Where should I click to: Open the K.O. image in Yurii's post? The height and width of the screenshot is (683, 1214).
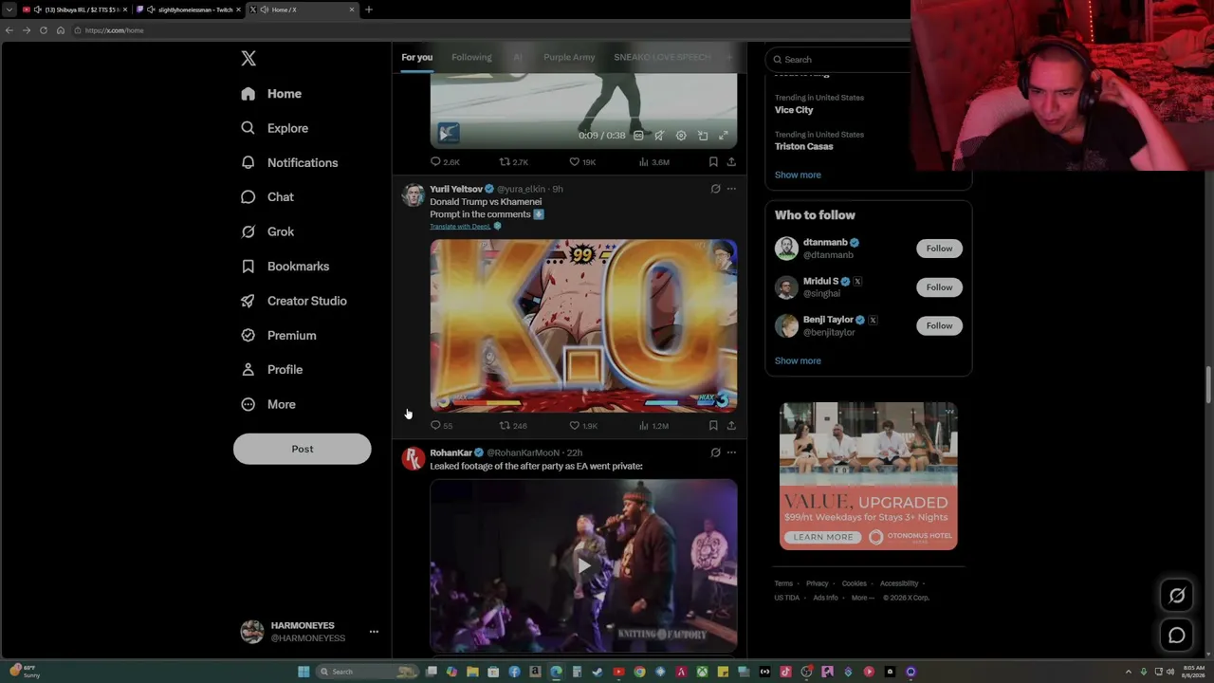pyautogui.click(x=583, y=325)
